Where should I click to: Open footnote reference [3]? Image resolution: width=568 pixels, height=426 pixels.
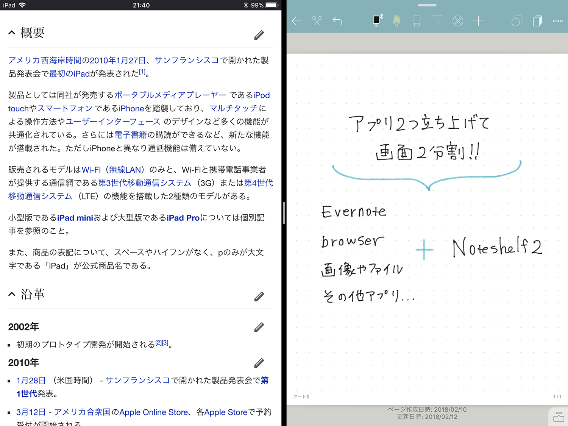165,342
